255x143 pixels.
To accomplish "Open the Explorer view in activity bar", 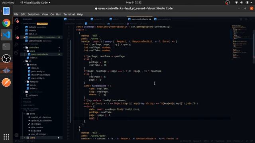I will (x=17, y=20).
